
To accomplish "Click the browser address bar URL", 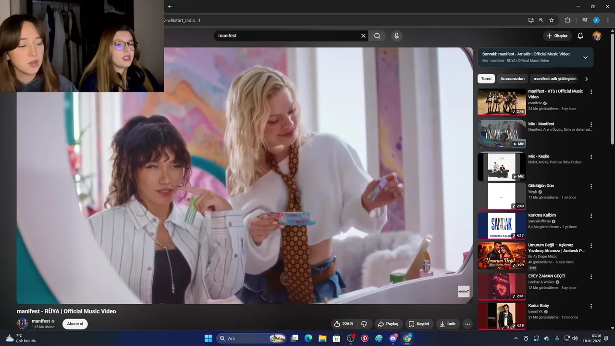I will (183, 20).
